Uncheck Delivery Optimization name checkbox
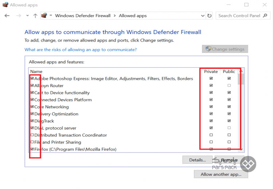 click(32, 114)
